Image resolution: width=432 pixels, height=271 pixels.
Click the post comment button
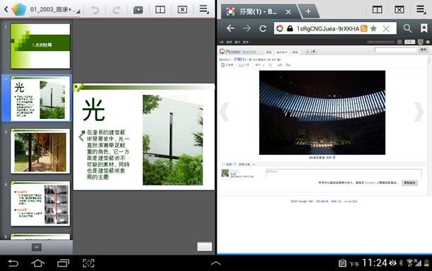[409, 183]
